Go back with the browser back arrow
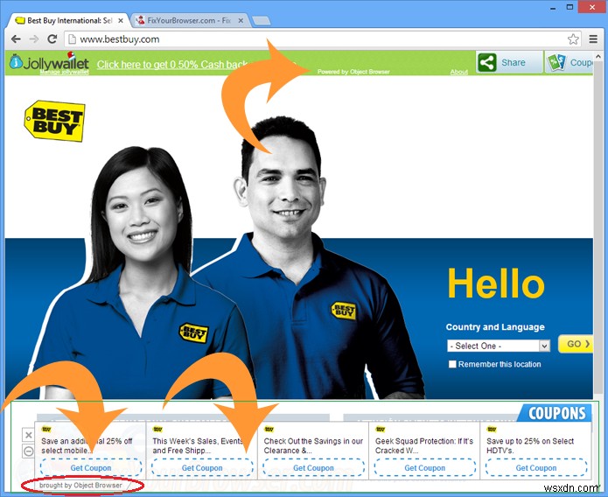Screen dimensions: 608x497 click(x=16, y=39)
